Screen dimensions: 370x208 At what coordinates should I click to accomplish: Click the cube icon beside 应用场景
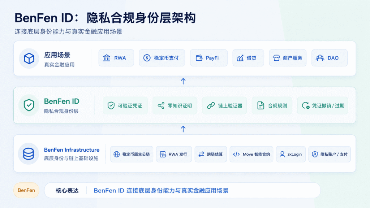29,58
